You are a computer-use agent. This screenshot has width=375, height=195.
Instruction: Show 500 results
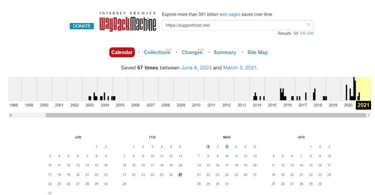[310, 33]
